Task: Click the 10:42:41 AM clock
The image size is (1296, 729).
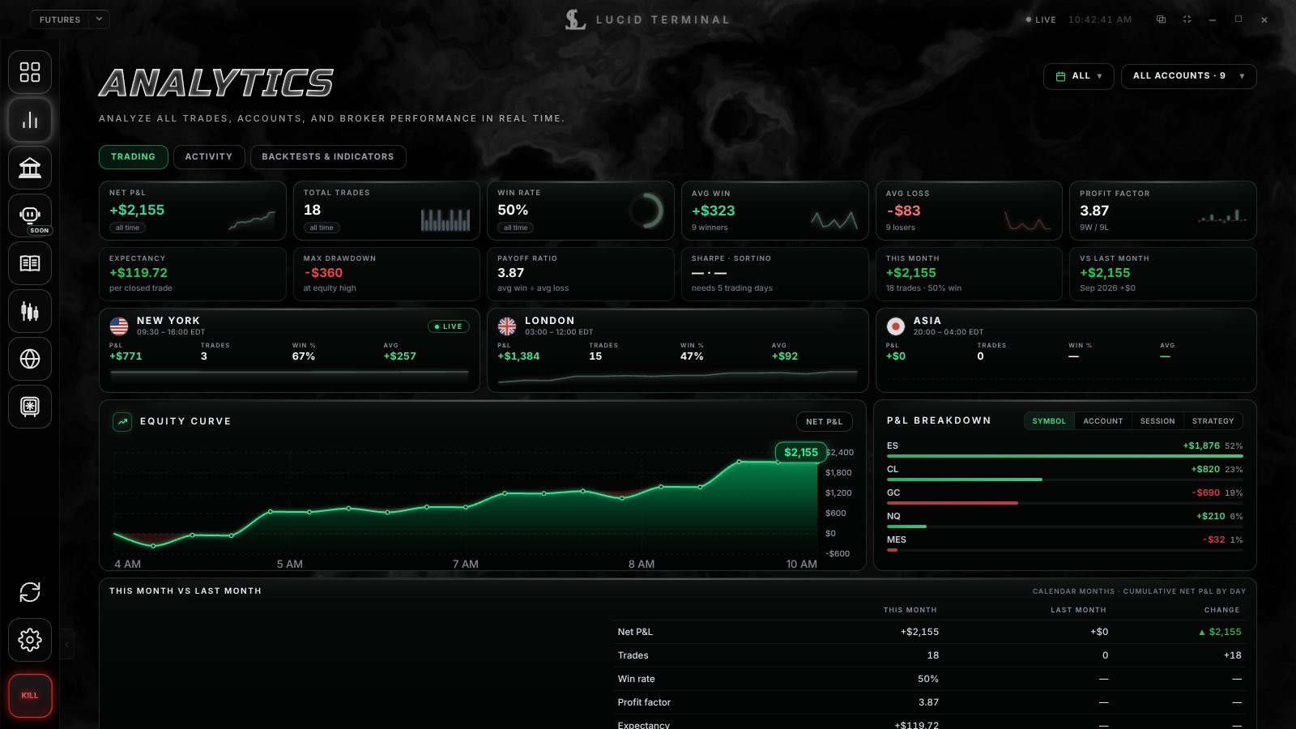Action: pyautogui.click(x=1100, y=19)
